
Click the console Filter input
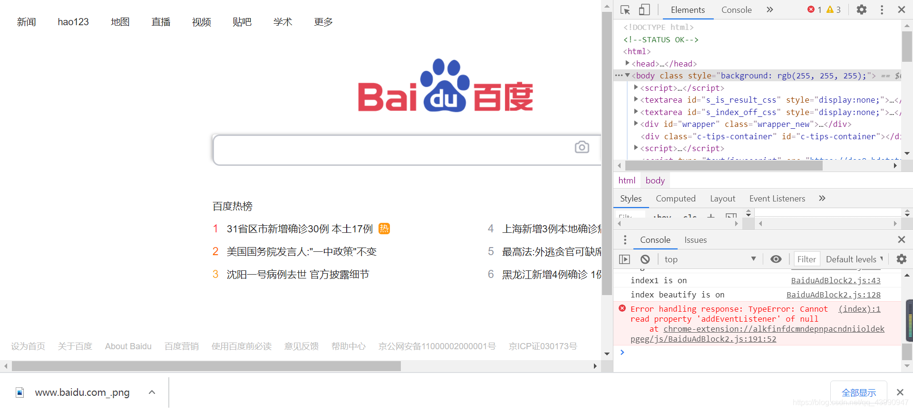click(x=806, y=259)
